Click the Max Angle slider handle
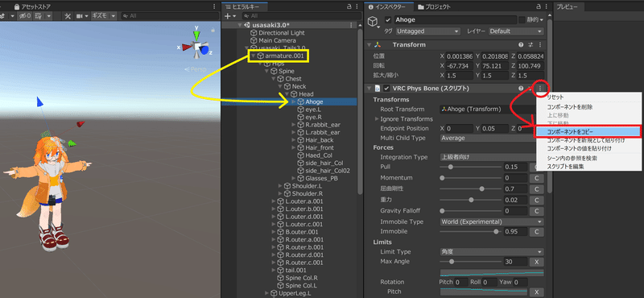This screenshot has width=644, height=298. point(452,262)
